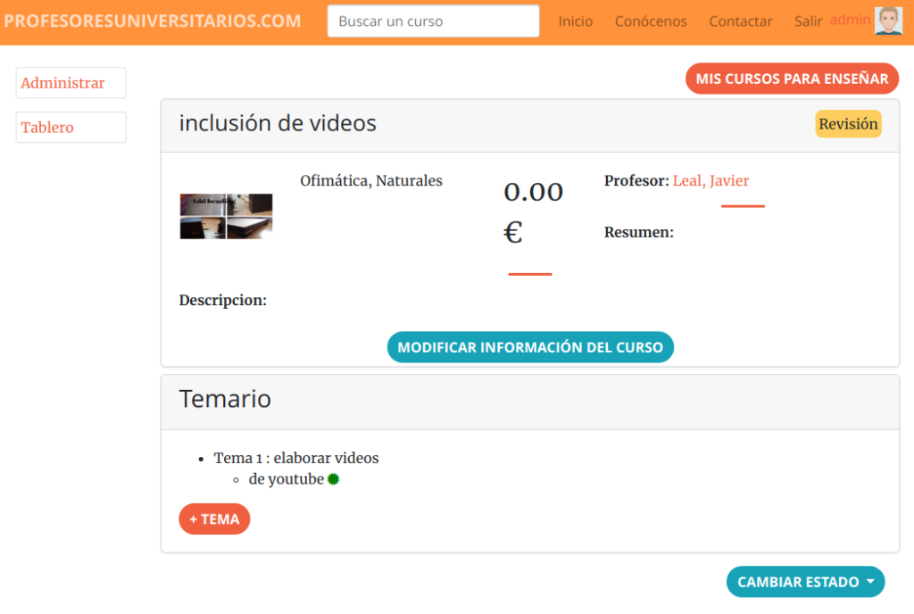Navigate to the Contactar page
The image size is (914, 614).
point(740,21)
